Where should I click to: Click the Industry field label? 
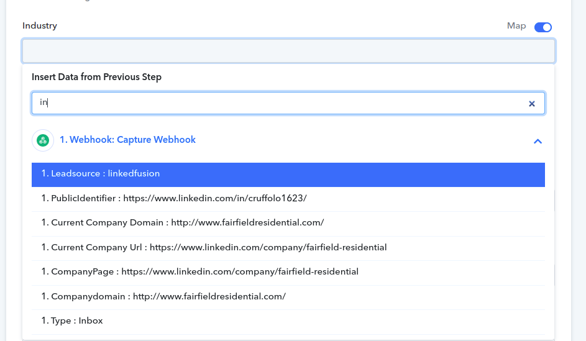pyautogui.click(x=40, y=25)
